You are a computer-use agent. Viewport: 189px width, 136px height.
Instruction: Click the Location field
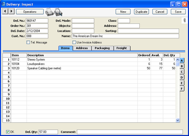point(83,31)
